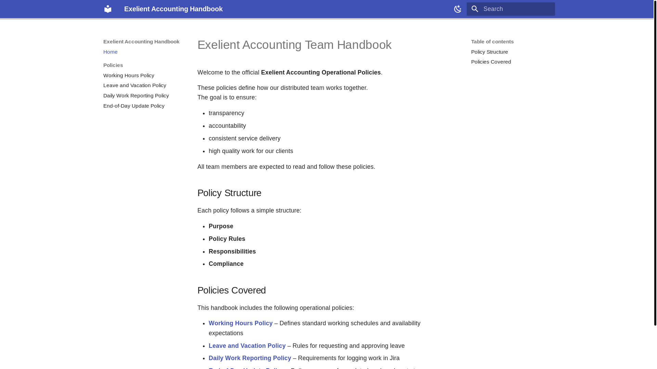Open Daily Work Reporting Policy in sidebar

click(136, 96)
